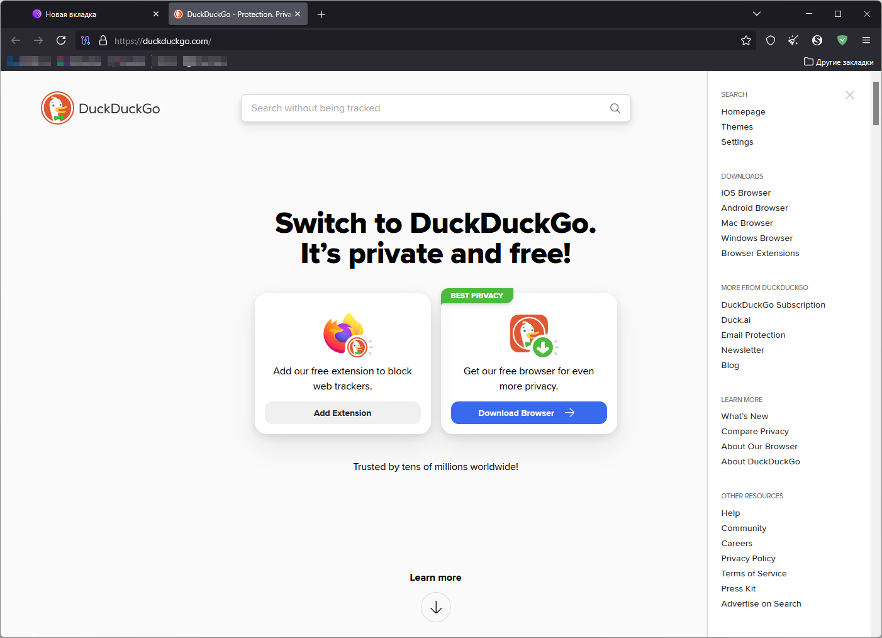Open About DuckDuckGo link
Screen dimensions: 882x638
[761, 461]
